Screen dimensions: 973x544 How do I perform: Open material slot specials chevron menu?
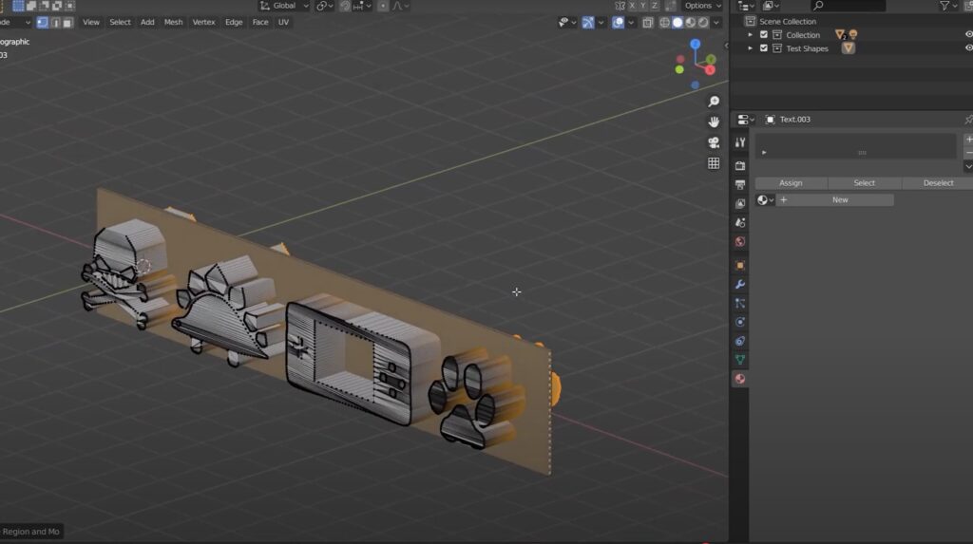pos(968,167)
